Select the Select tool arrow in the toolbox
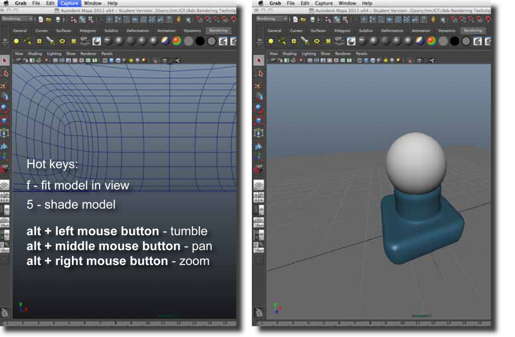This screenshot has height=337, width=515. coord(5,59)
